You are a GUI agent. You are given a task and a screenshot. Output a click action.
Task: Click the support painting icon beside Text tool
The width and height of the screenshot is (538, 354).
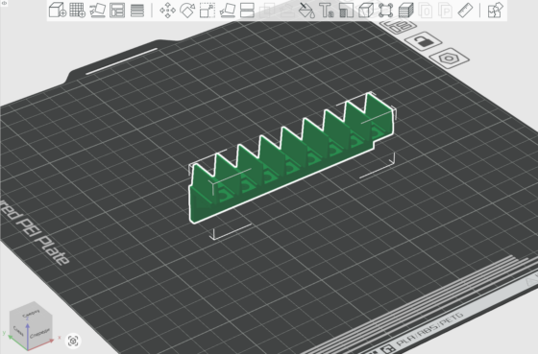[x=346, y=10]
